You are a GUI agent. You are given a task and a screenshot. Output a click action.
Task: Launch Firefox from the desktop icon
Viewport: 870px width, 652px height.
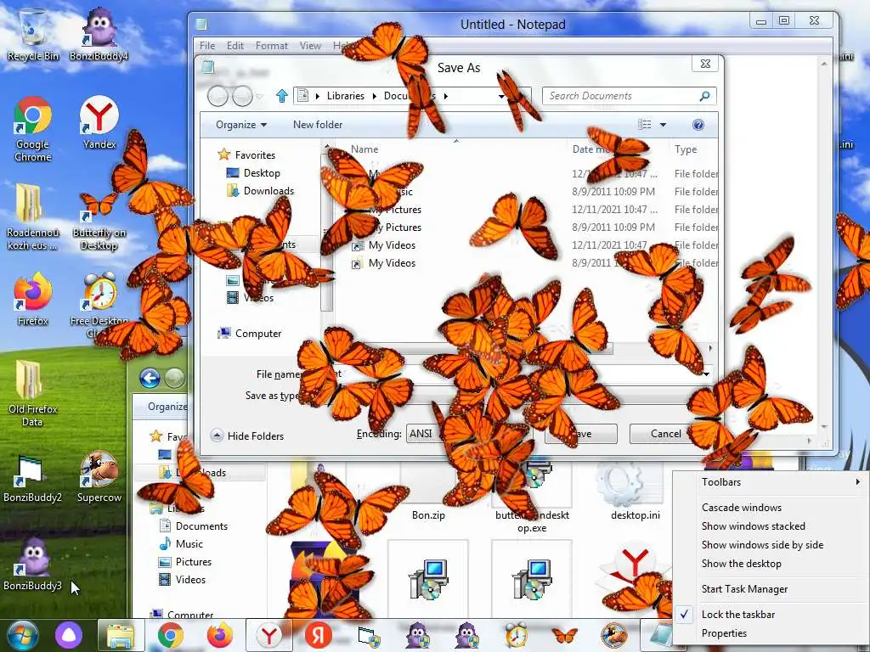(x=33, y=300)
